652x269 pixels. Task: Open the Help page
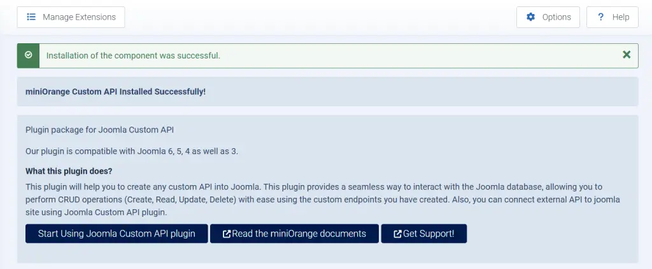coord(612,17)
